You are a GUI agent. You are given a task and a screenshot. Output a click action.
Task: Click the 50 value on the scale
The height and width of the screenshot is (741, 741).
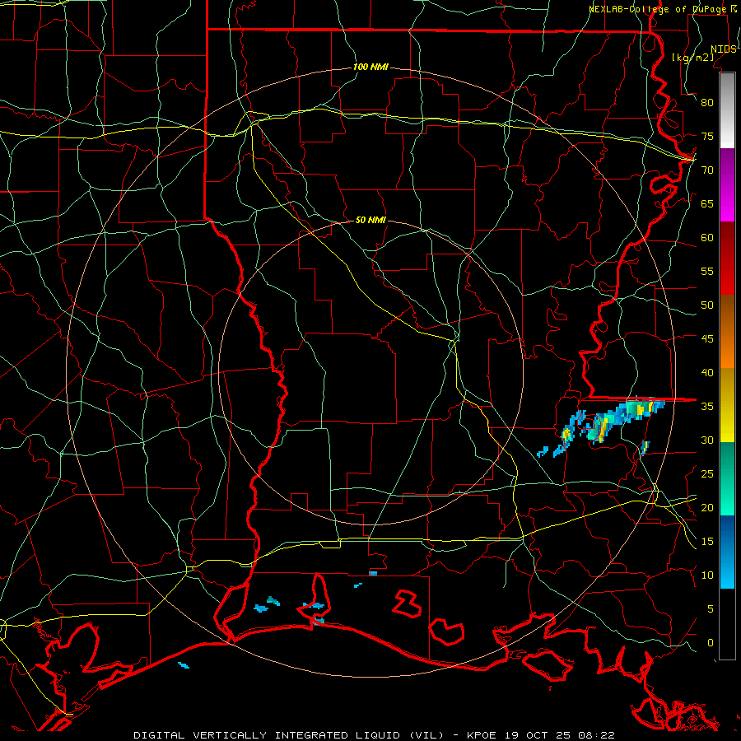[x=707, y=305]
